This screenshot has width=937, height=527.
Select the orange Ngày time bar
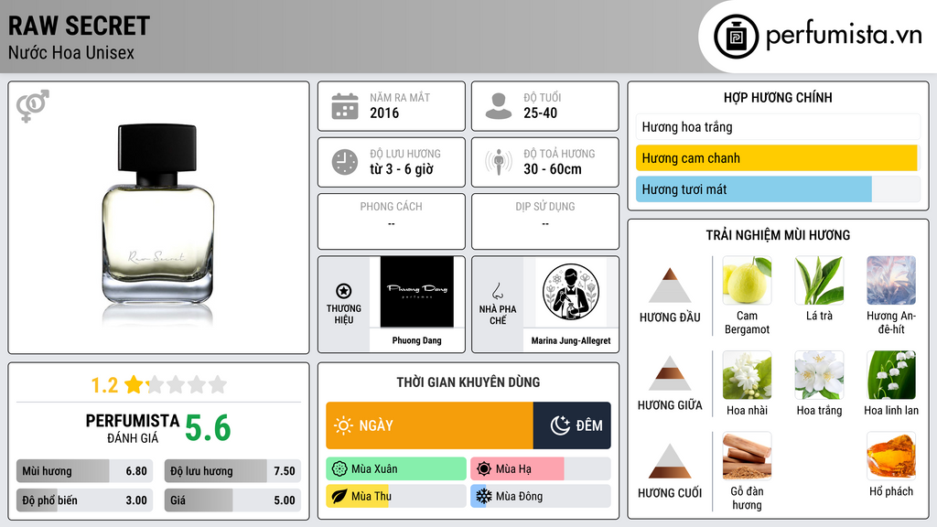point(430,425)
